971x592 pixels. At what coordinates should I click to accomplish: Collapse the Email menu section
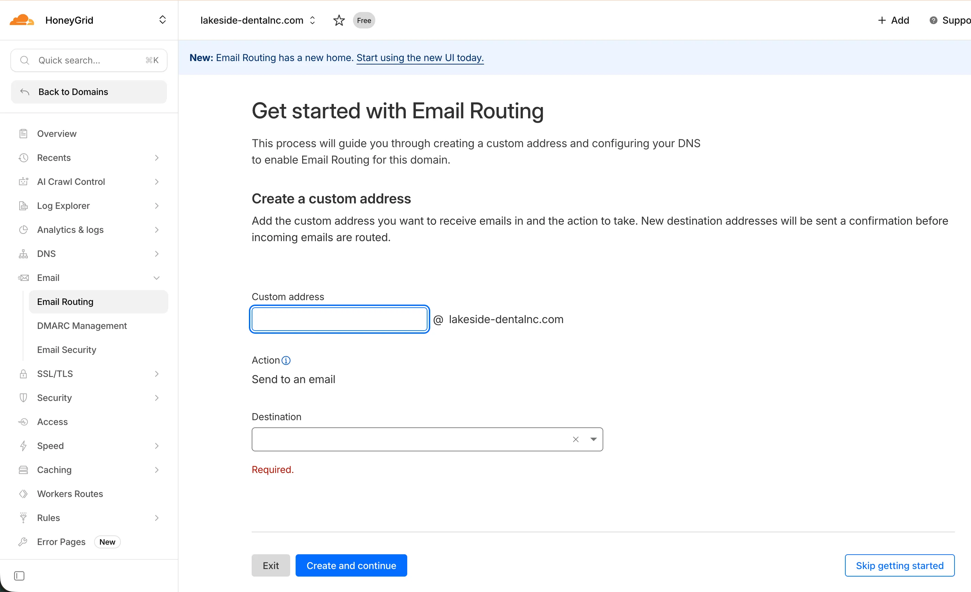point(157,278)
